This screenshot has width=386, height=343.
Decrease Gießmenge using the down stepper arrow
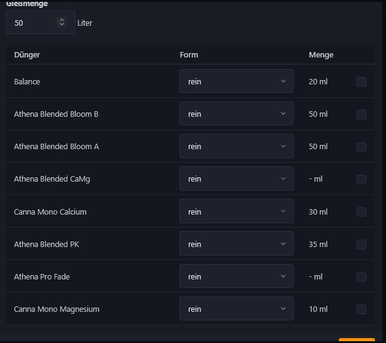click(61, 25)
